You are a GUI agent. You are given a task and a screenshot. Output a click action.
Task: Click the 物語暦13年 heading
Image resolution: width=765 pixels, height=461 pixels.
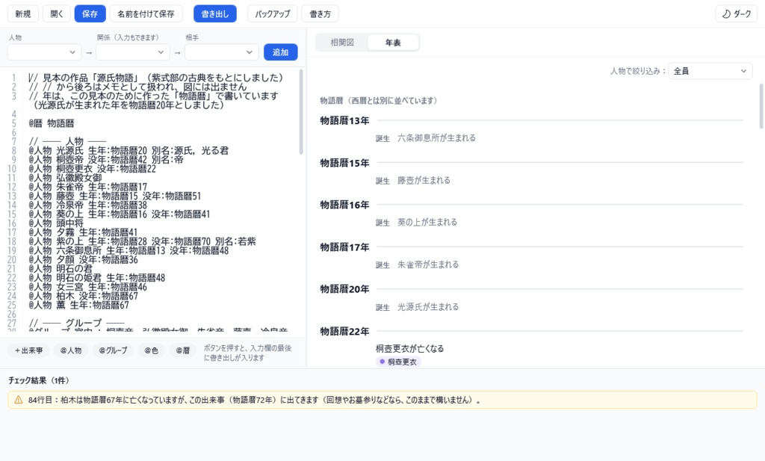(344, 120)
